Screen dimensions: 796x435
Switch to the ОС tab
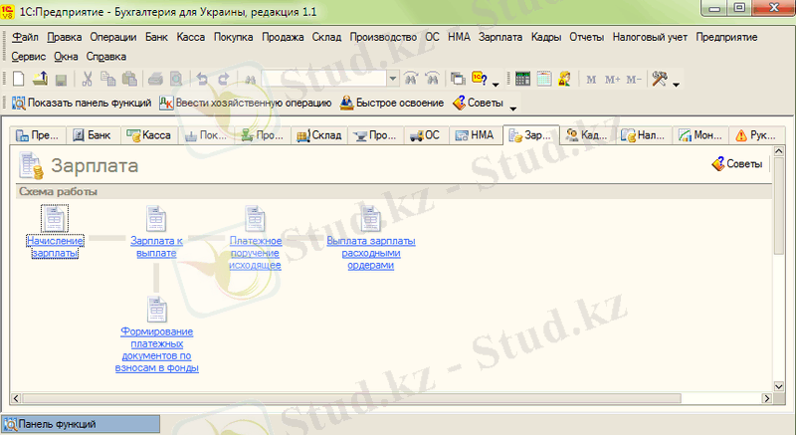pyautogui.click(x=426, y=135)
